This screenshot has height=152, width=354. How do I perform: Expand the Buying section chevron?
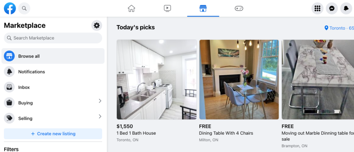pos(100,101)
